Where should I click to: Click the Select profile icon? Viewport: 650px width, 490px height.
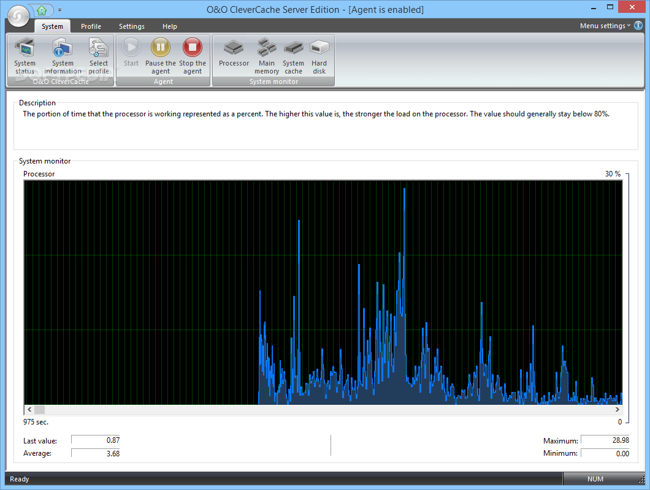(x=98, y=56)
